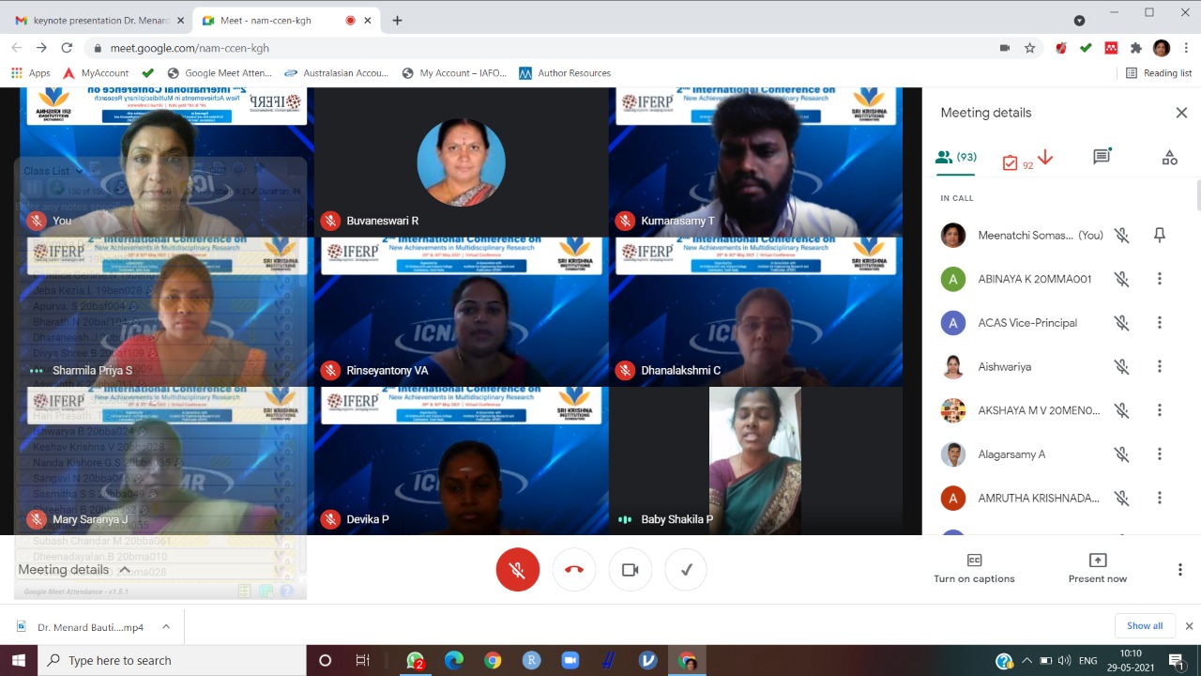Unmute microphone in the call control bar
This screenshot has width=1201, height=676.
coord(517,570)
